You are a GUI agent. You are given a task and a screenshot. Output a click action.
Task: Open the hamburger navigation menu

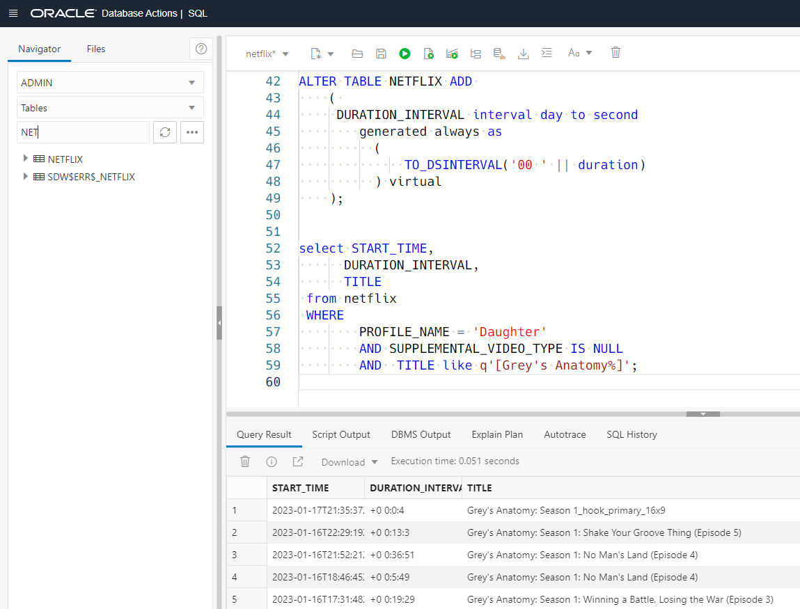[x=13, y=13]
